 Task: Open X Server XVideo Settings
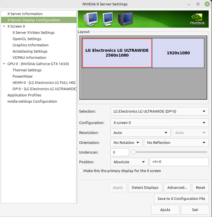[x=34, y=32]
